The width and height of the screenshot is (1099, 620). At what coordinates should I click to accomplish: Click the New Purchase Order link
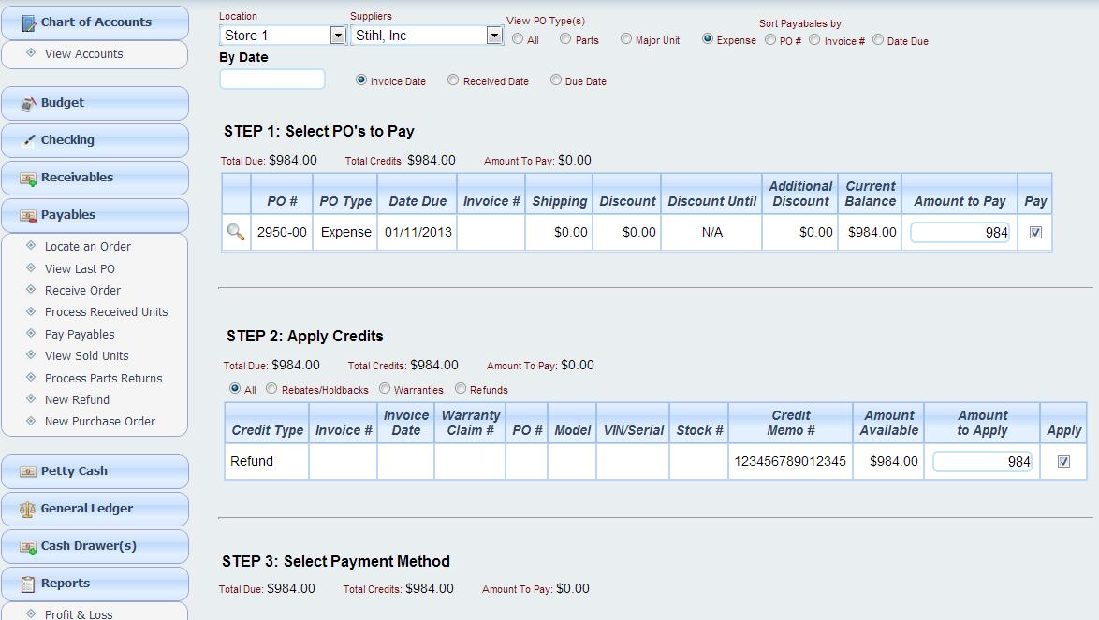[100, 422]
